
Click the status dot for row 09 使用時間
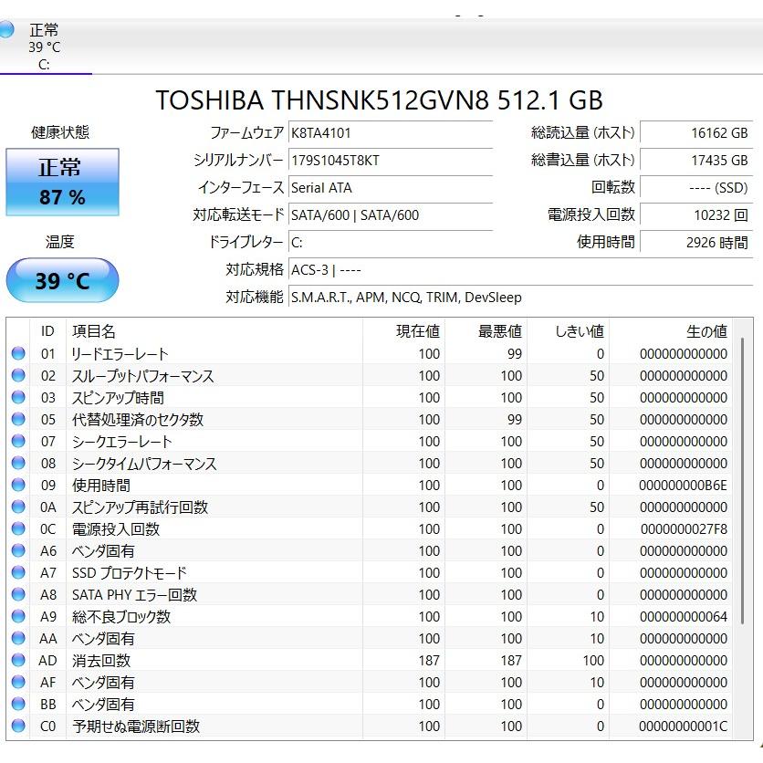[x=18, y=485]
